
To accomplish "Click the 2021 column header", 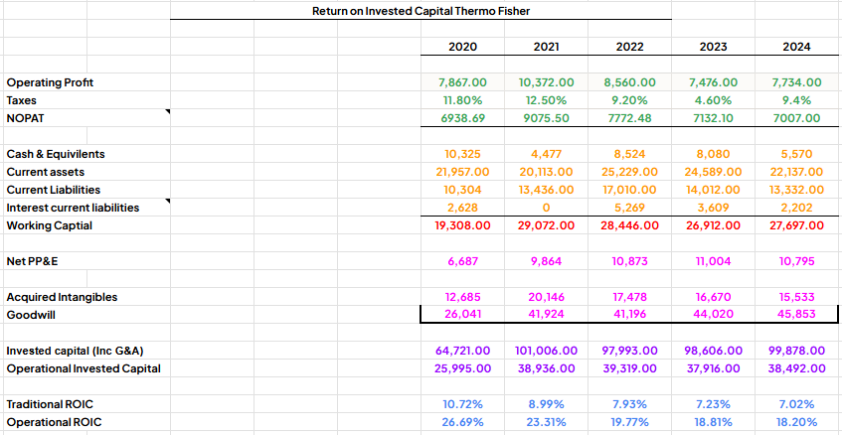I will (x=546, y=47).
